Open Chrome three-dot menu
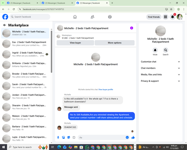This screenshot has height=150, width=187. coord(184,9)
